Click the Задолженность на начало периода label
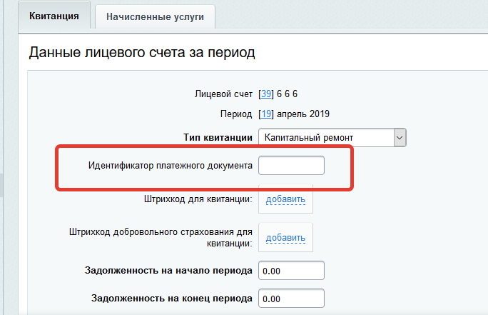488x315 pixels. point(168,271)
